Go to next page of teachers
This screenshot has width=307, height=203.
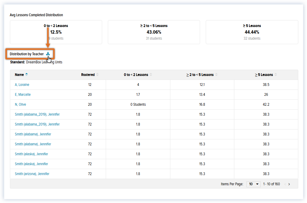289,184
